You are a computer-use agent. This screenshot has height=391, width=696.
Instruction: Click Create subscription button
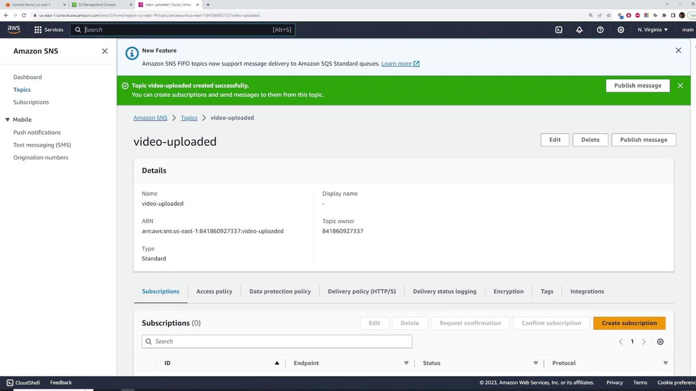coord(629,323)
